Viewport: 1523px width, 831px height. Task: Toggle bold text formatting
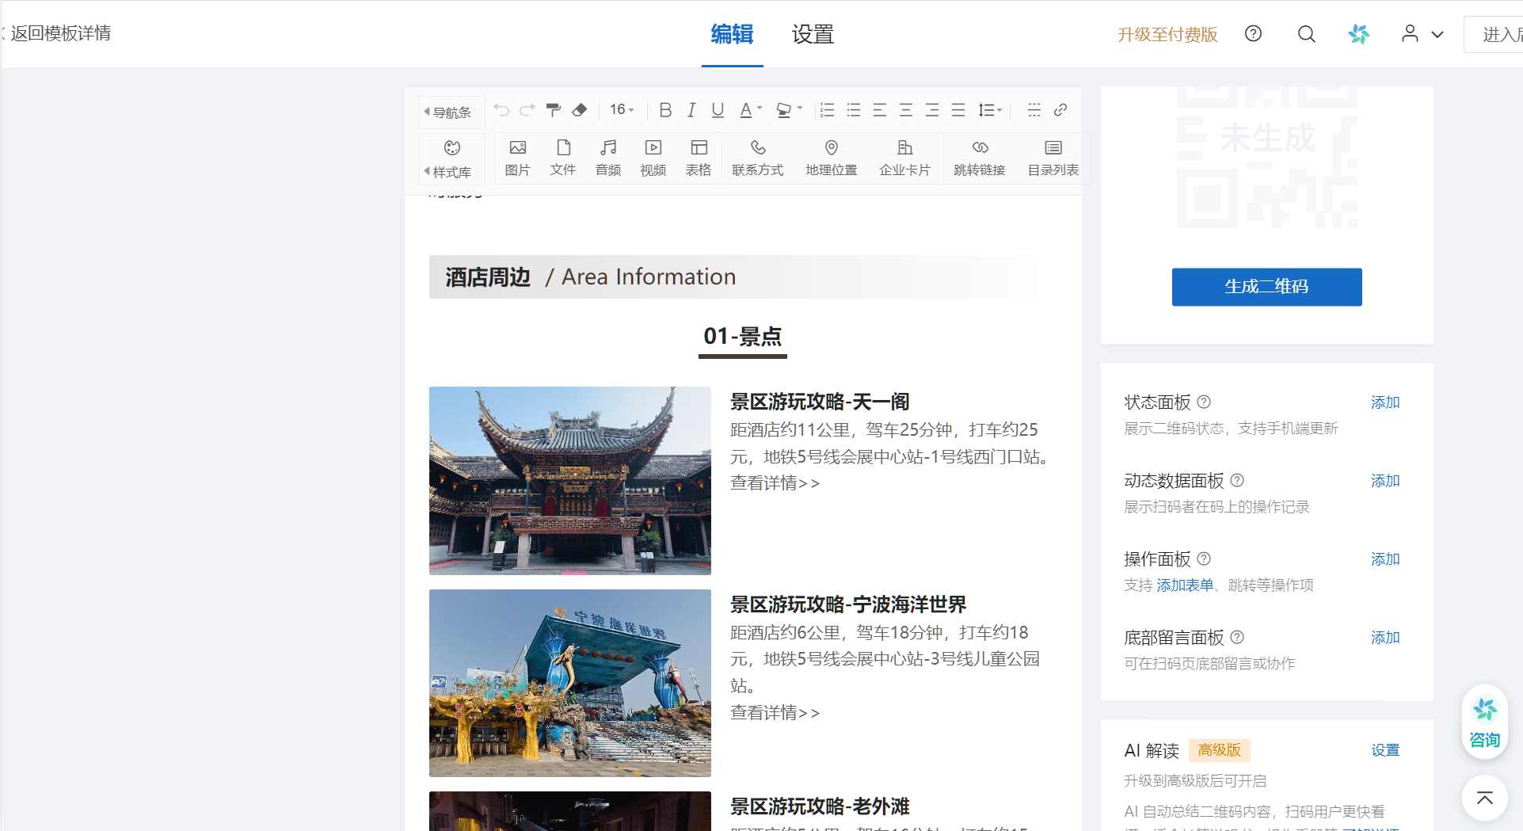pyautogui.click(x=665, y=110)
